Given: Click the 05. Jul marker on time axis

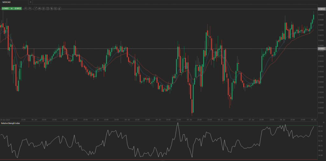Looking at the screenshot, I should [x=189, y=120].
